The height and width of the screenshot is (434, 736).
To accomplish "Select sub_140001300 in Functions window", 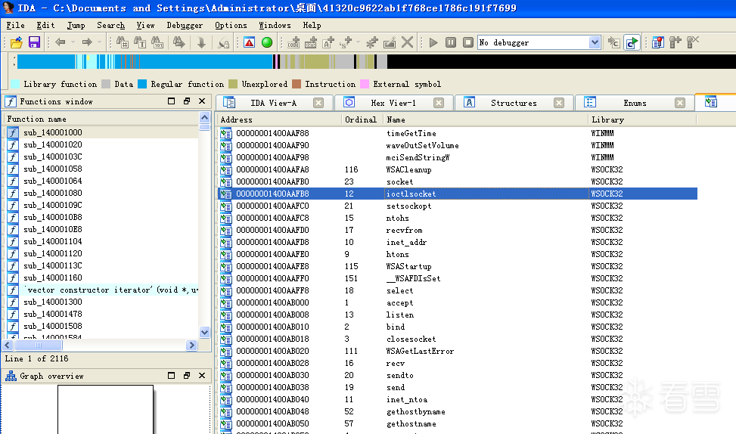I will (x=101, y=302).
